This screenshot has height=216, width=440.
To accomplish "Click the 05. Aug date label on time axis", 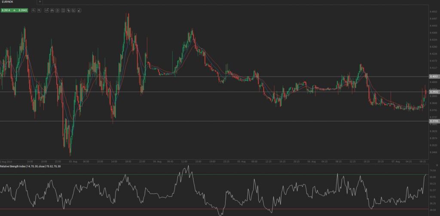I will 241,162.
